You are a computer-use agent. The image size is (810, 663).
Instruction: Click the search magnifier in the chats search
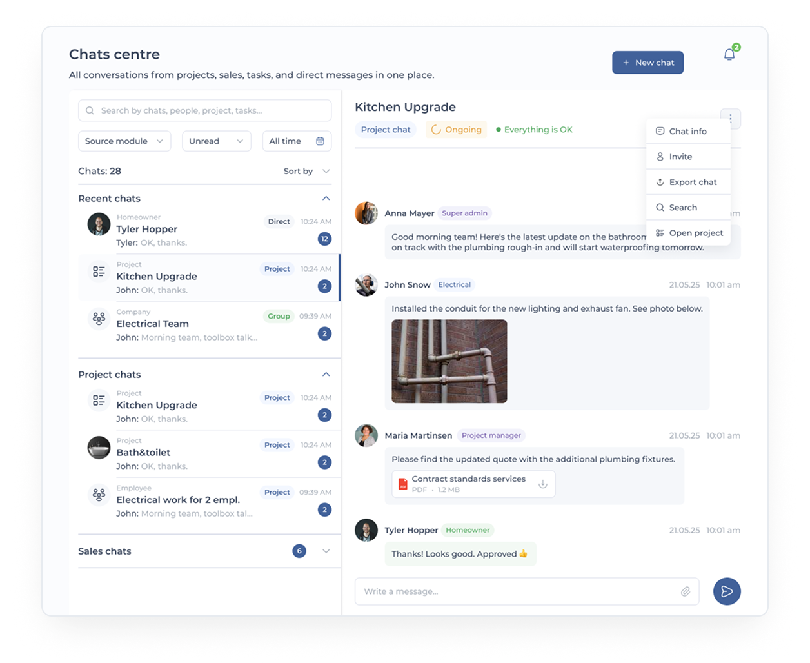tap(90, 110)
